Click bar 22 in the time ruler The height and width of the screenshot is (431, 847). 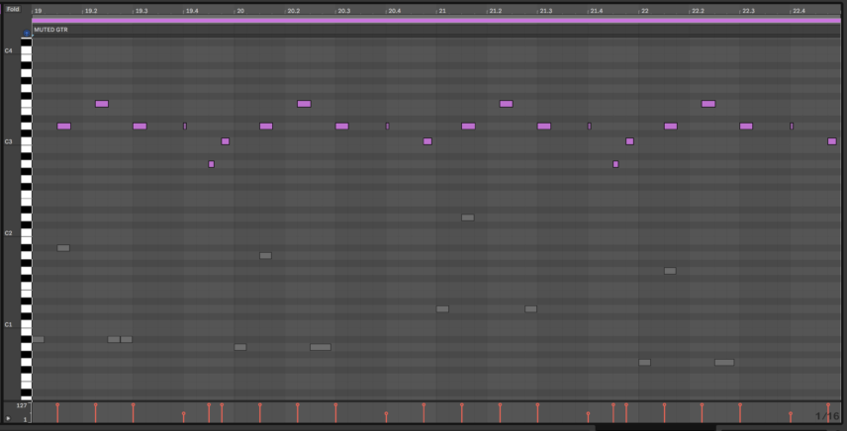[x=644, y=11]
